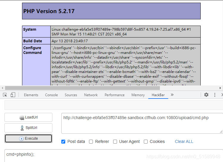
Task: Enable the Referer checkbox
Action: tap(91, 141)
